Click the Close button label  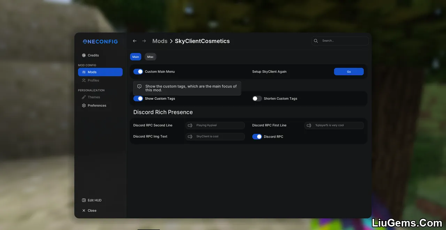(92, 210)
